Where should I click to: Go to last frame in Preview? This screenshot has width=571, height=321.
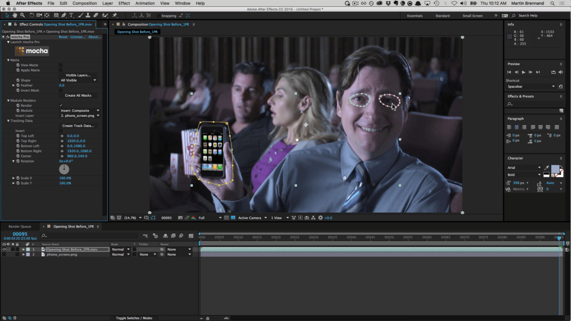[x=538, y=72]
